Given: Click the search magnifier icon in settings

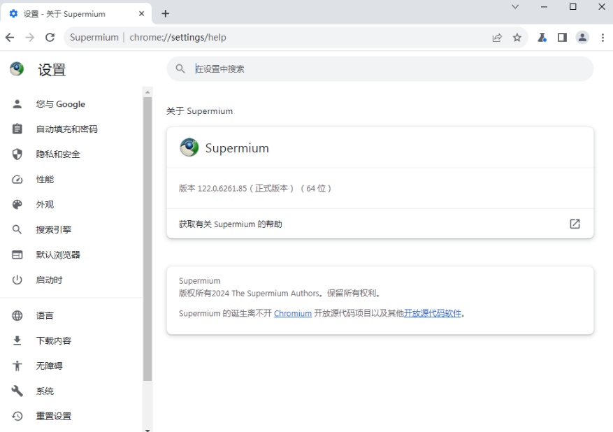Looking at the screenshot, I should 180,69.
